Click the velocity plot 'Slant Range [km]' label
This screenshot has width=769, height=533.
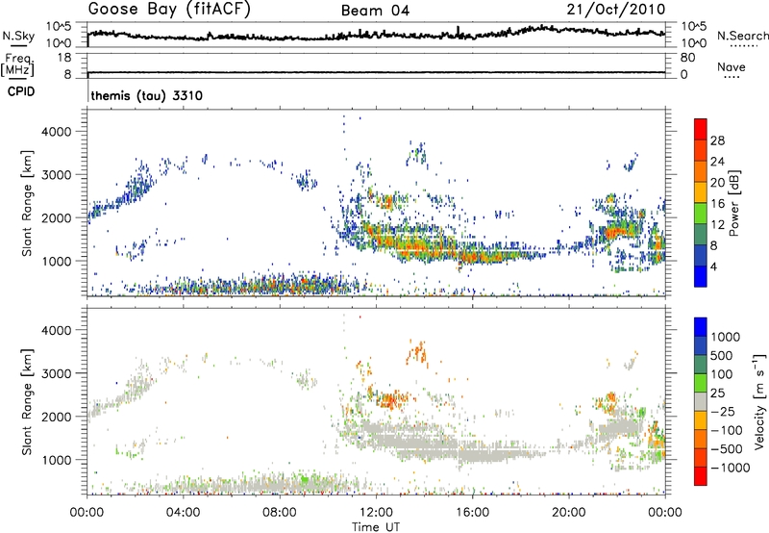(x=27, y=402)
